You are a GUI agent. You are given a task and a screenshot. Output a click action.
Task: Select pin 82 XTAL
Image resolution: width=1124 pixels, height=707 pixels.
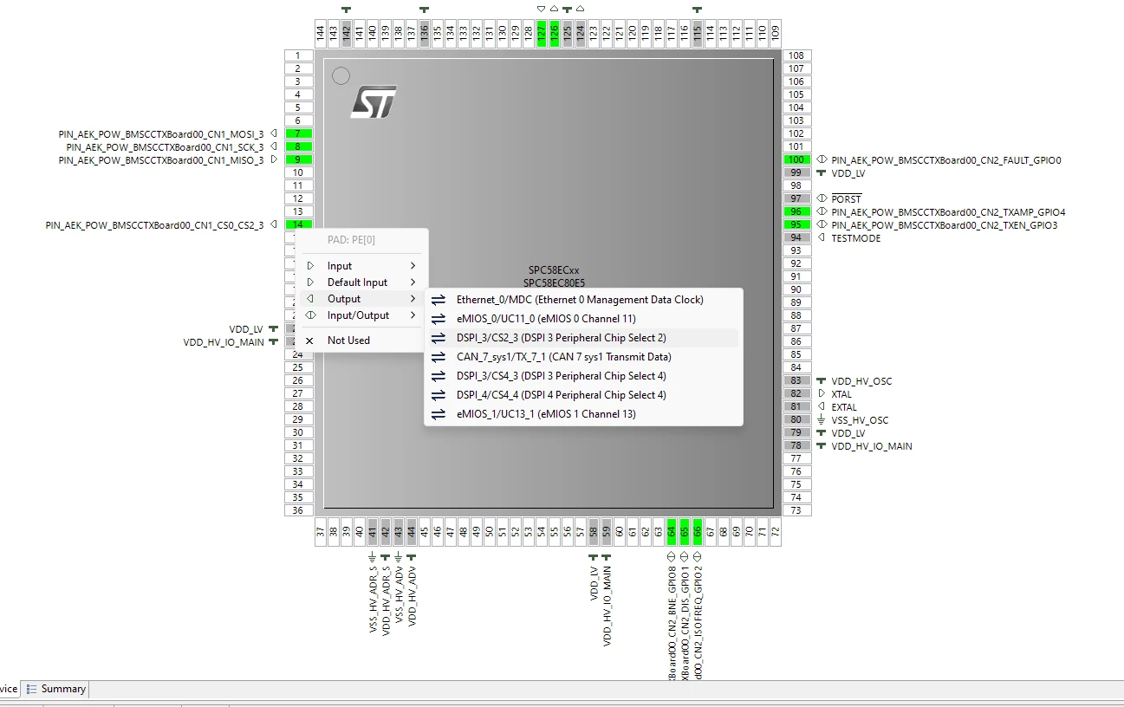(796, 393)
